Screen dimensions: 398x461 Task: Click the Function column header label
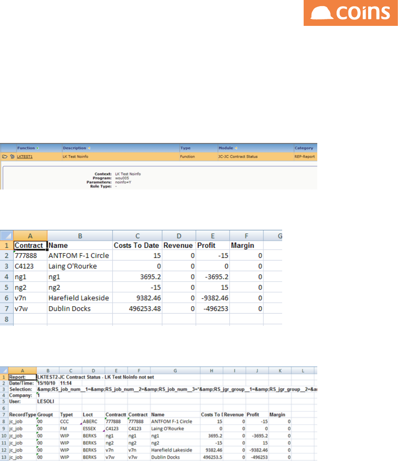[26, 148]
